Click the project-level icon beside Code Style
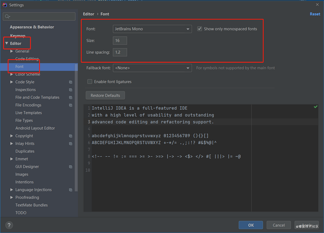Screen dimensions: 324x233 [x=71, y=82]
